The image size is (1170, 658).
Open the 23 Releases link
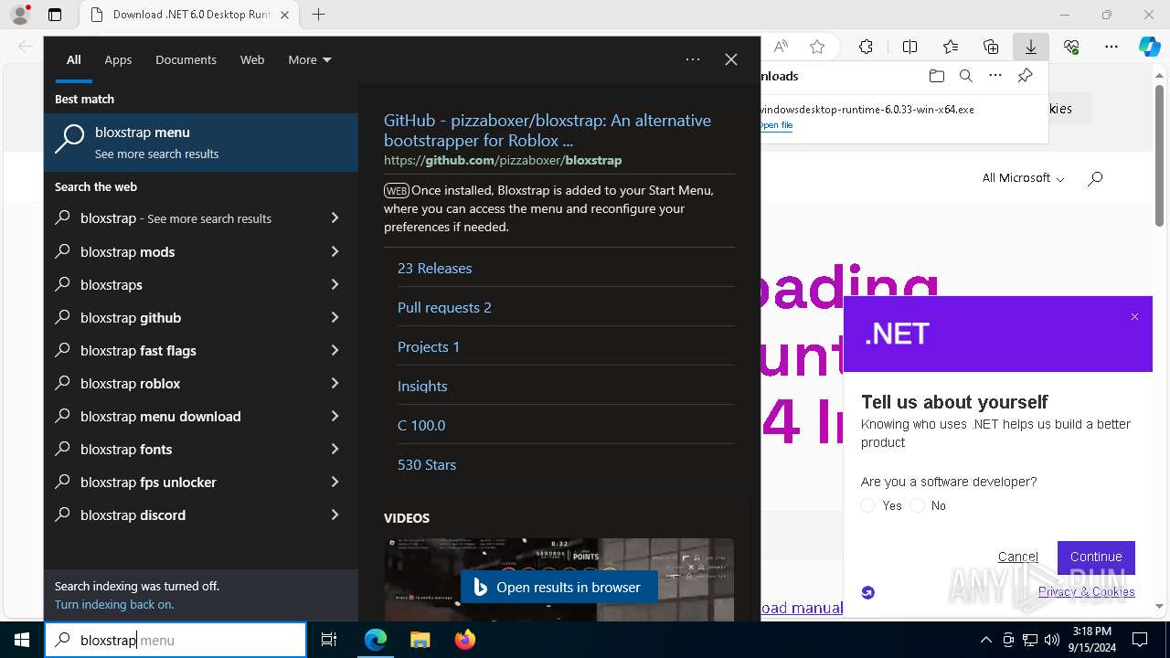tap(434, 268)
